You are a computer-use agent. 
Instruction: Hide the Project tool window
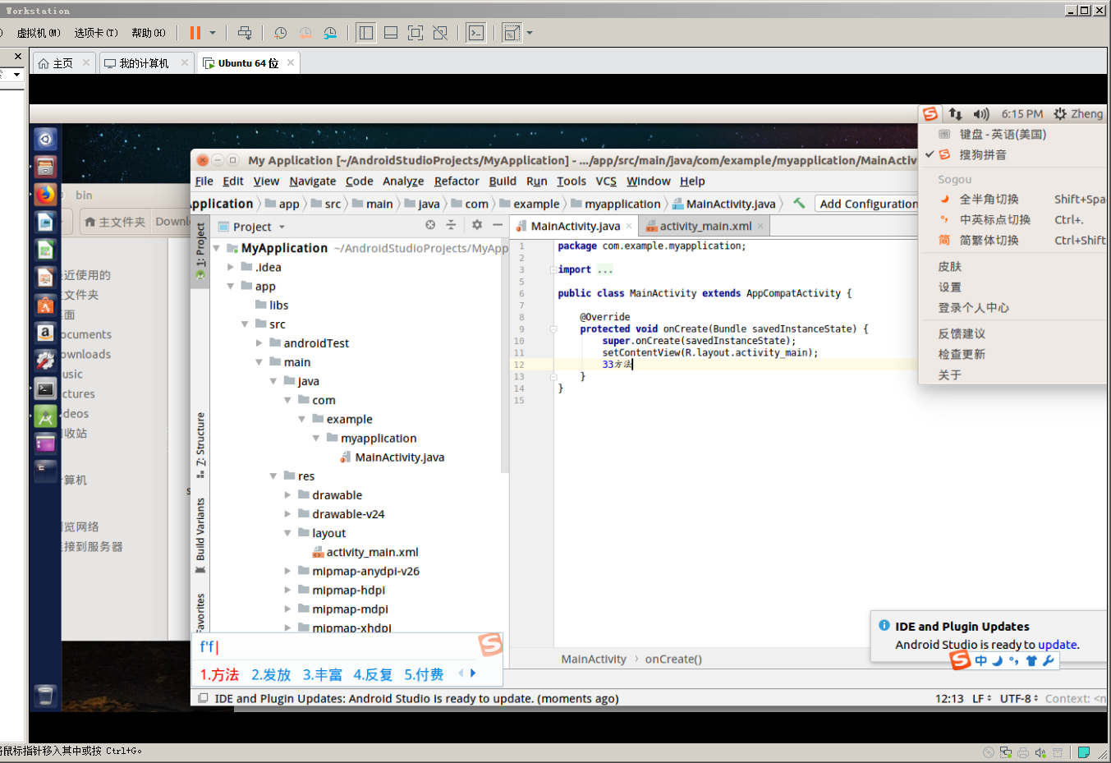coord(498,225)
